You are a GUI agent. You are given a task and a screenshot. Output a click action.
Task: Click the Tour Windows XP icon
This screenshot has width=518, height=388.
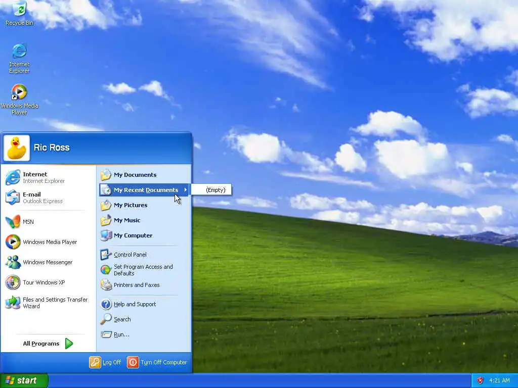tap(13, 282)
